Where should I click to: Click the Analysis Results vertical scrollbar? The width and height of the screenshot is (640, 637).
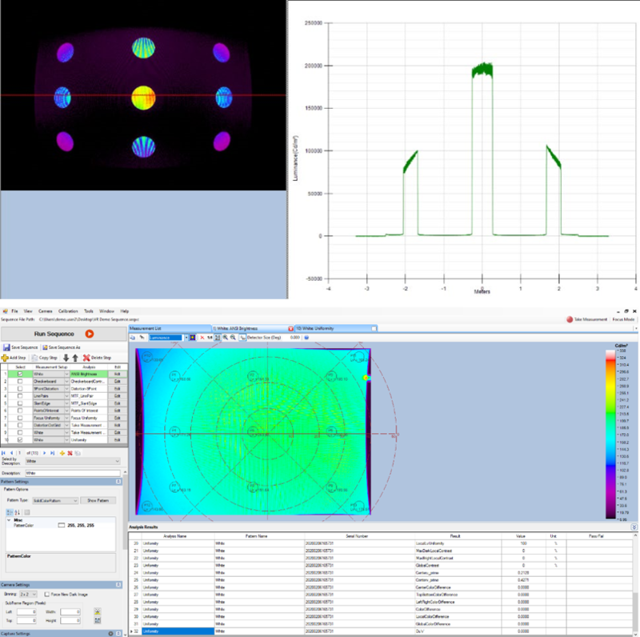635,584
